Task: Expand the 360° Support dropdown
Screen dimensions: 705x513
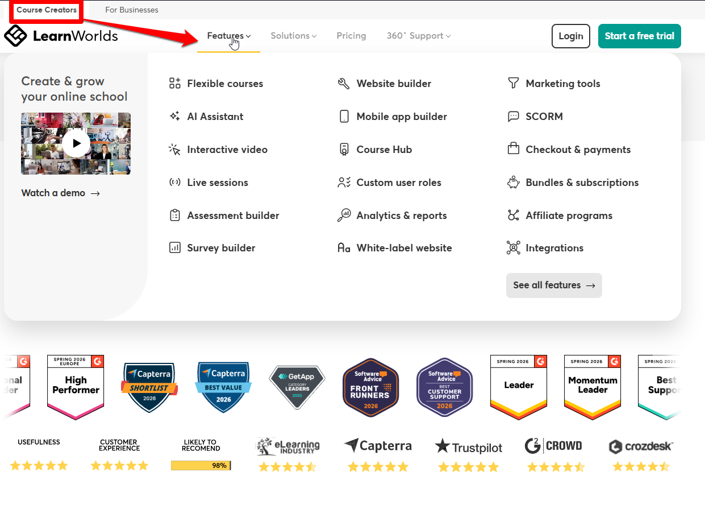Action: 419,36
